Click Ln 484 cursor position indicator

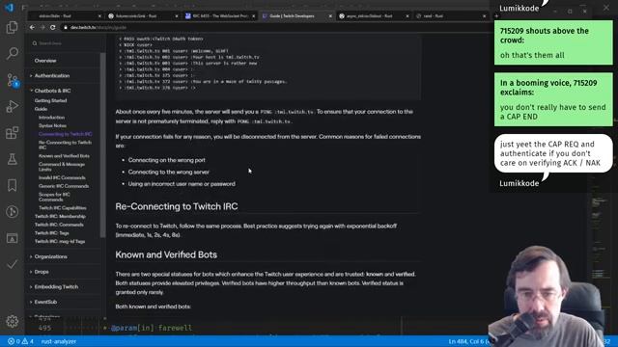[467, 341]
